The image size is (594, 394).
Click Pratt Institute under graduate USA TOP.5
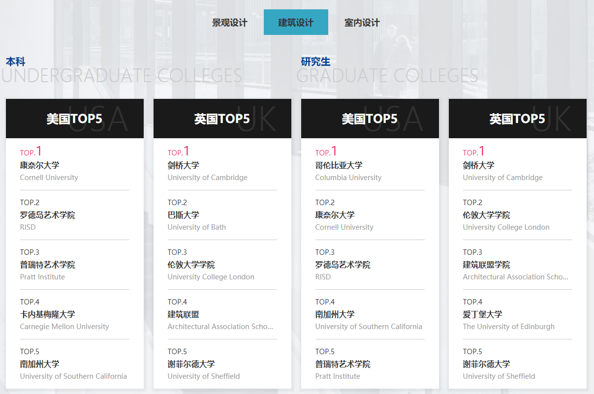click(338, 376)
